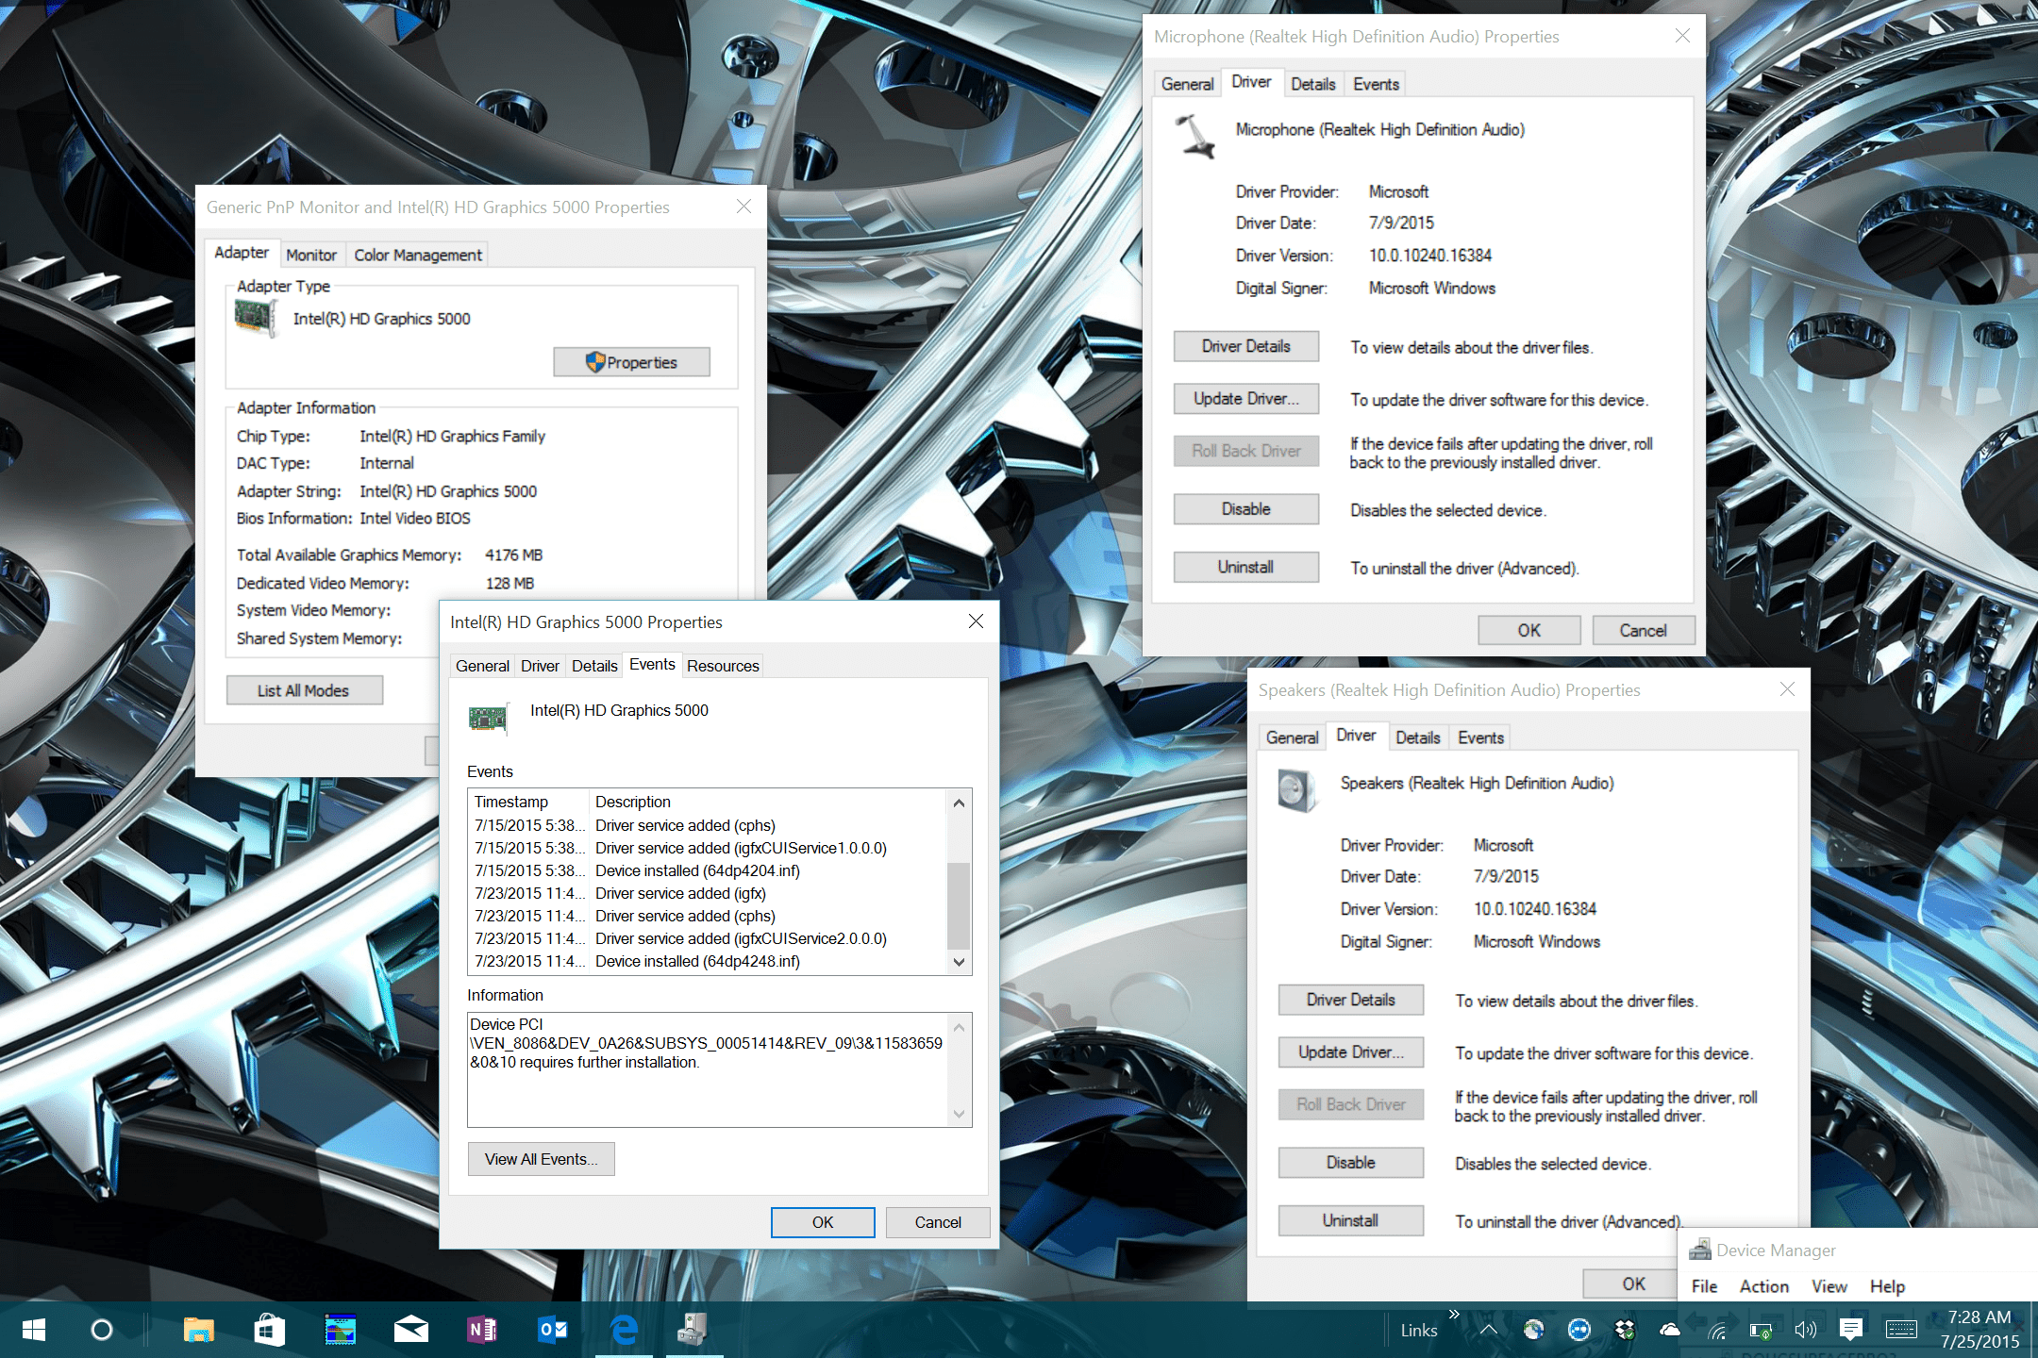Switch to Device Manager taskbar icon
Image resolution: width=2038 pixels, height=1358 pixels.
point(693,1330)
